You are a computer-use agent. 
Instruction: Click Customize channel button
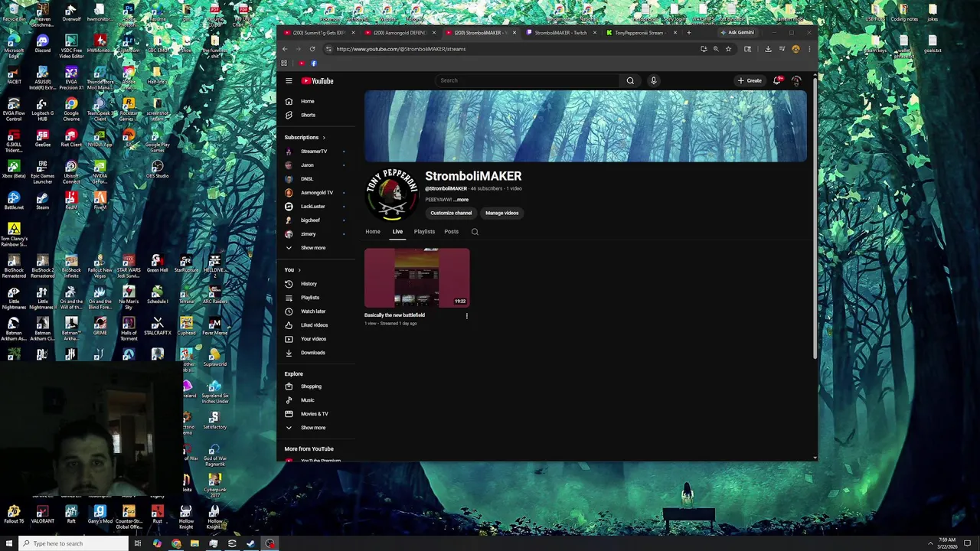451,213
